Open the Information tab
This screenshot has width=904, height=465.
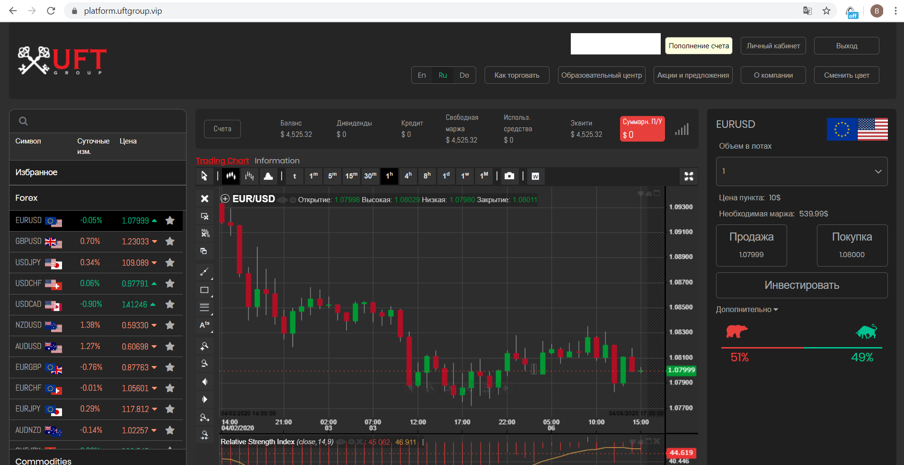pos(277,161)
